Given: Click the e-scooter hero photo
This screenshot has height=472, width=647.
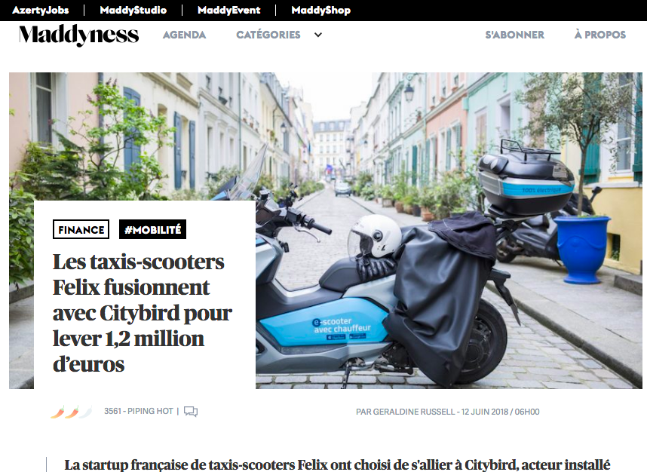Looking at the screenshot, I should click(449, 231).
